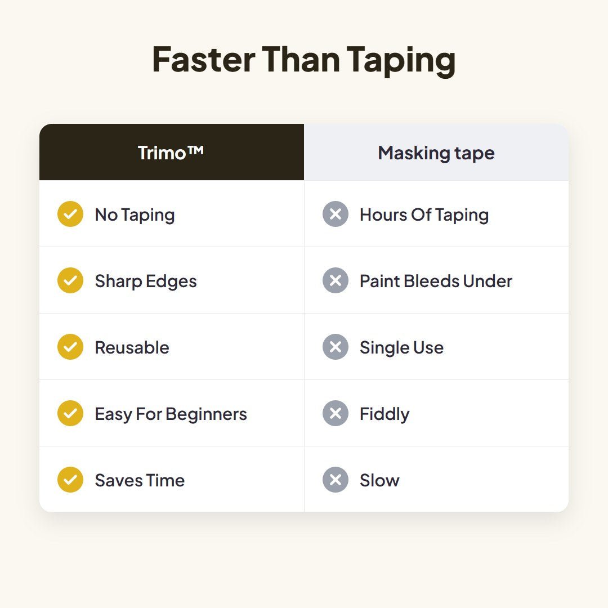Click the gray X icon beside Single Use

(x=336, y=347)
